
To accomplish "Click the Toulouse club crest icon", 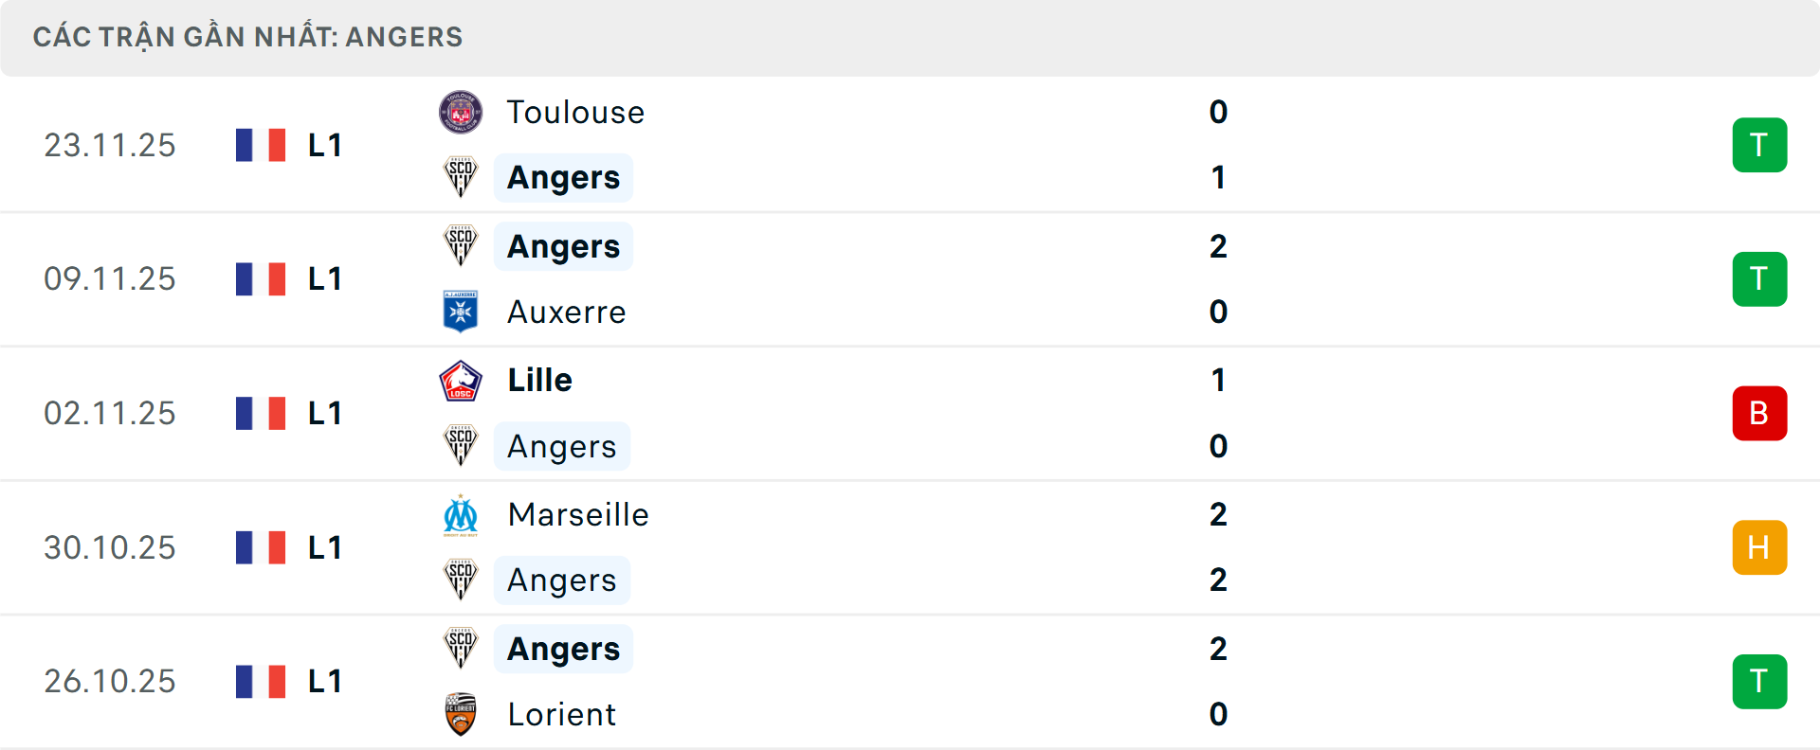I will pos(461,113).
